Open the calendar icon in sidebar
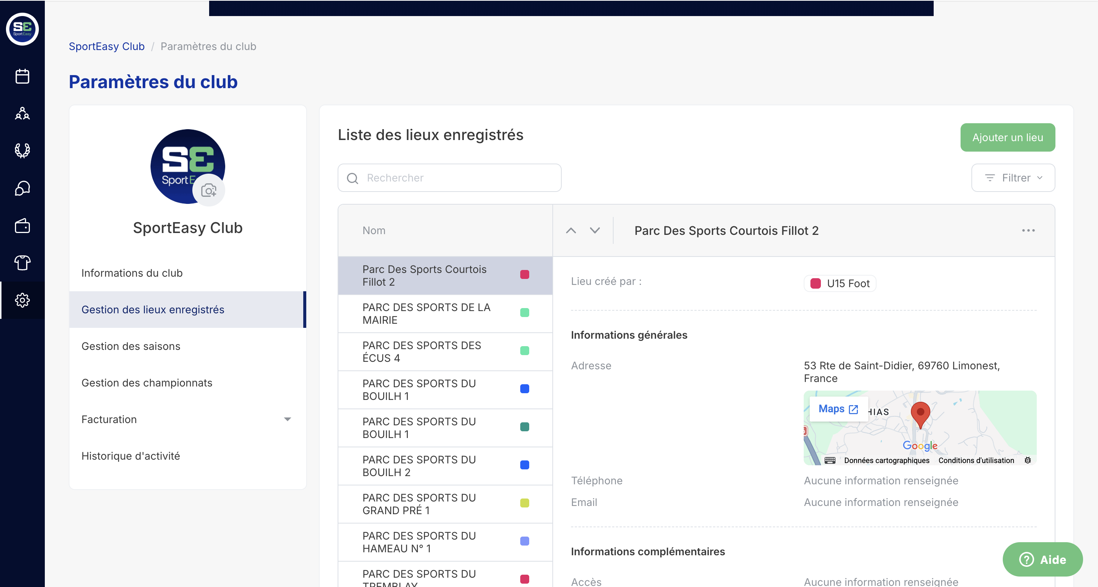 [22, 76]
